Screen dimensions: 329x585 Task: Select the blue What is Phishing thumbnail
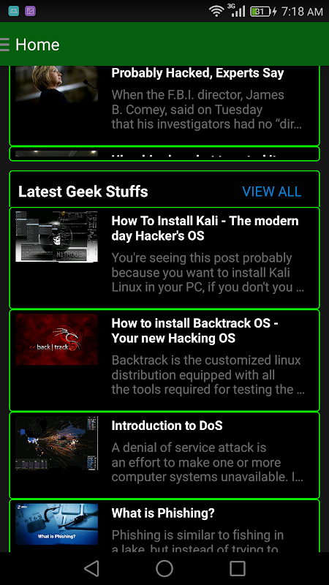[x=57, y=524]
